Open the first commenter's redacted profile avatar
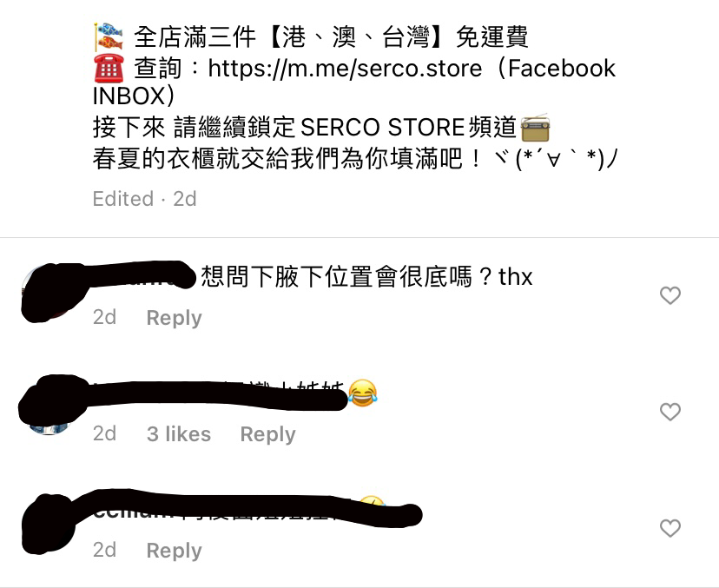Image resolution: width=719 pixels, height=588 pixels. point(48,293)
